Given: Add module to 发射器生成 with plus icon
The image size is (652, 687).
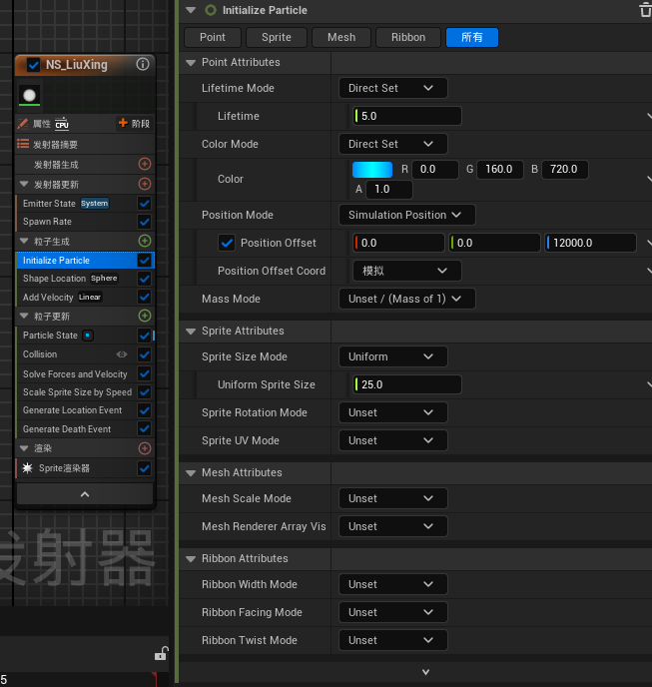Looking at the screenshot, I should point(145,164).
